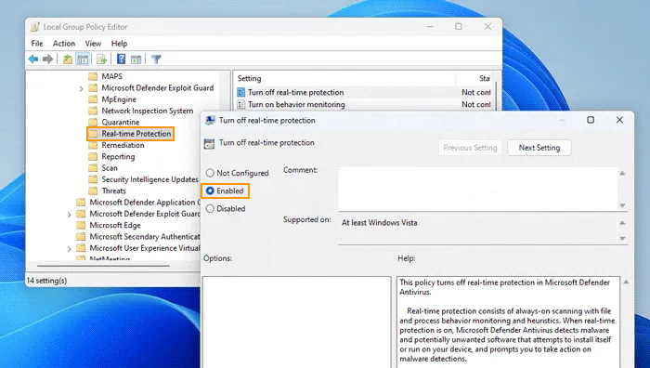Maximize the Turn off real-time protection dialog
This screenshot has height=368, width=650.
click(x=591, y=120)
